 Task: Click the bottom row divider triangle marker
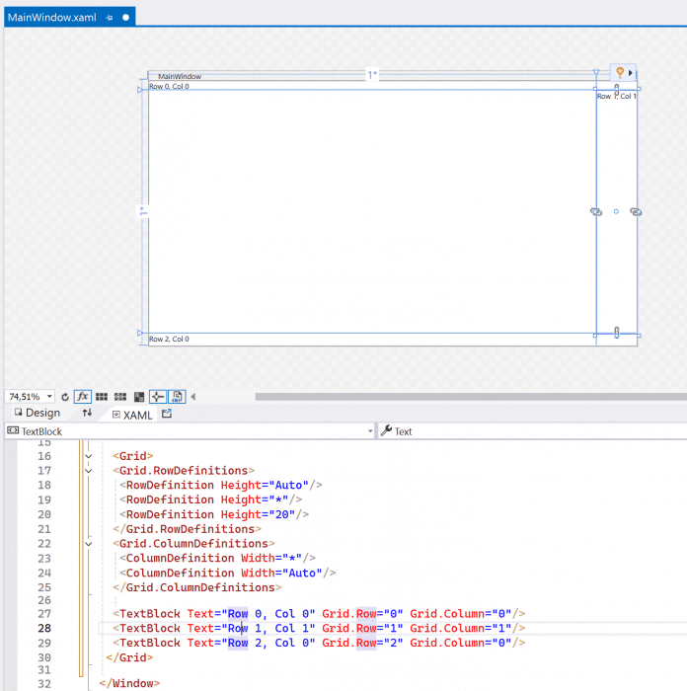[140, 334]
